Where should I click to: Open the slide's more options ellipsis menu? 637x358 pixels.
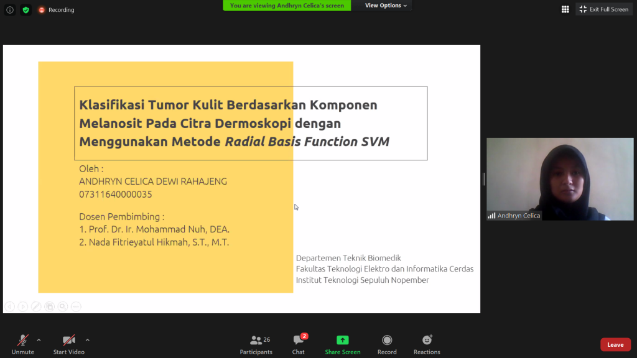tap(75, 306)
